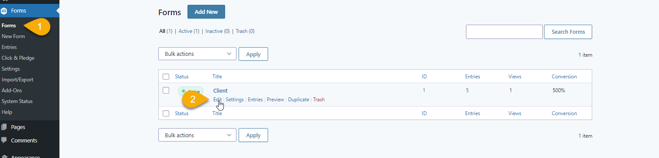Expand the bottom Bulk actions dropdown

197,135
